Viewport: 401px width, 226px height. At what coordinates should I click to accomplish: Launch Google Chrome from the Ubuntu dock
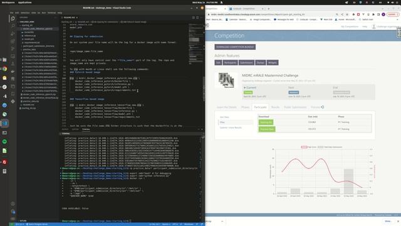click(4, 68)
